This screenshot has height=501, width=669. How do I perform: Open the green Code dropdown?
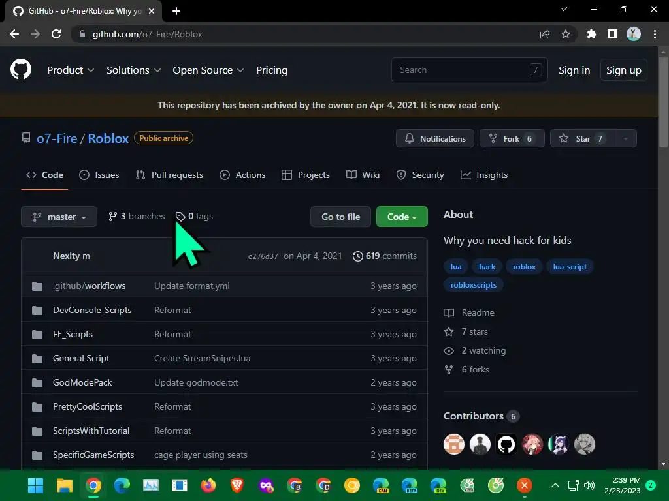[x=402, y=217]
